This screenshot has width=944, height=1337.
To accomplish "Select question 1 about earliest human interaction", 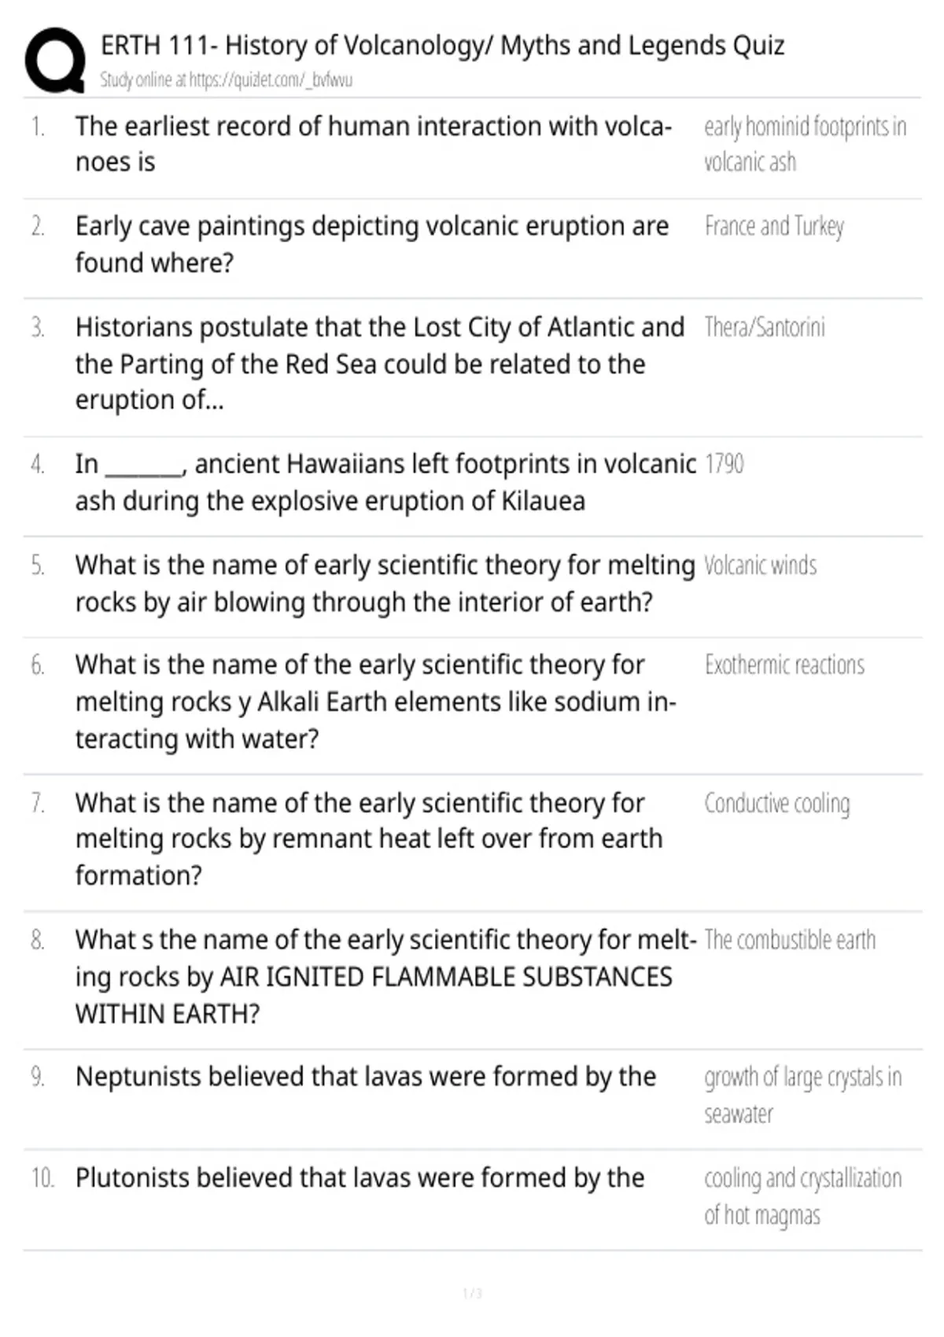I will (x=374, y=144).
